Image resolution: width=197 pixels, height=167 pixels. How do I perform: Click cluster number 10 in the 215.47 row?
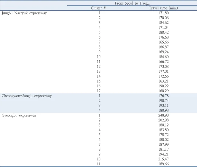point(99,159)
